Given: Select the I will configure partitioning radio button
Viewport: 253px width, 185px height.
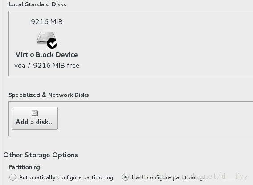Looking at the screenshot, I should 125,177.
